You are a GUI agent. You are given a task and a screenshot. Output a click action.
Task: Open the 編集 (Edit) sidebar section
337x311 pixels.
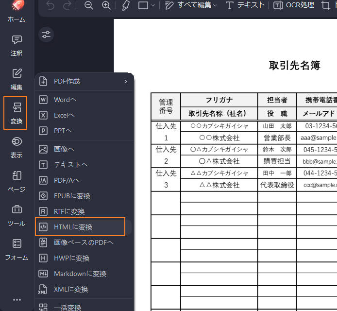[17, 80]
